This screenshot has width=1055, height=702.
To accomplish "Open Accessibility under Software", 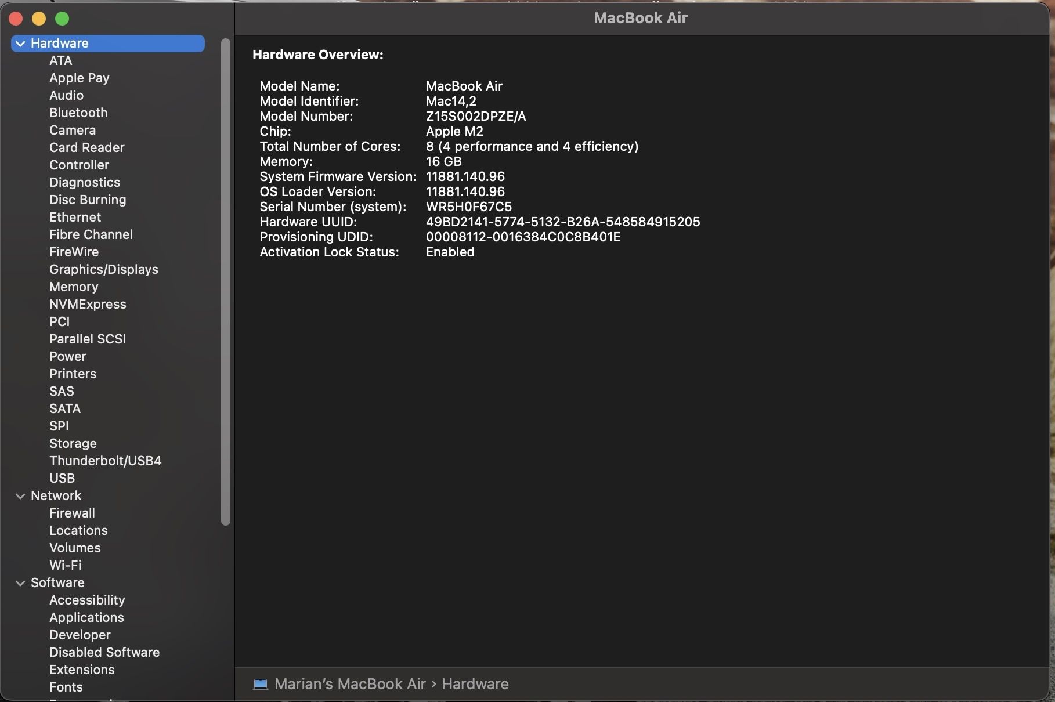I will tap(87, 600).
